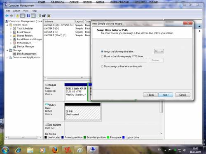Click the Next button in wizard
206x154 pixels.
point(166,95)
